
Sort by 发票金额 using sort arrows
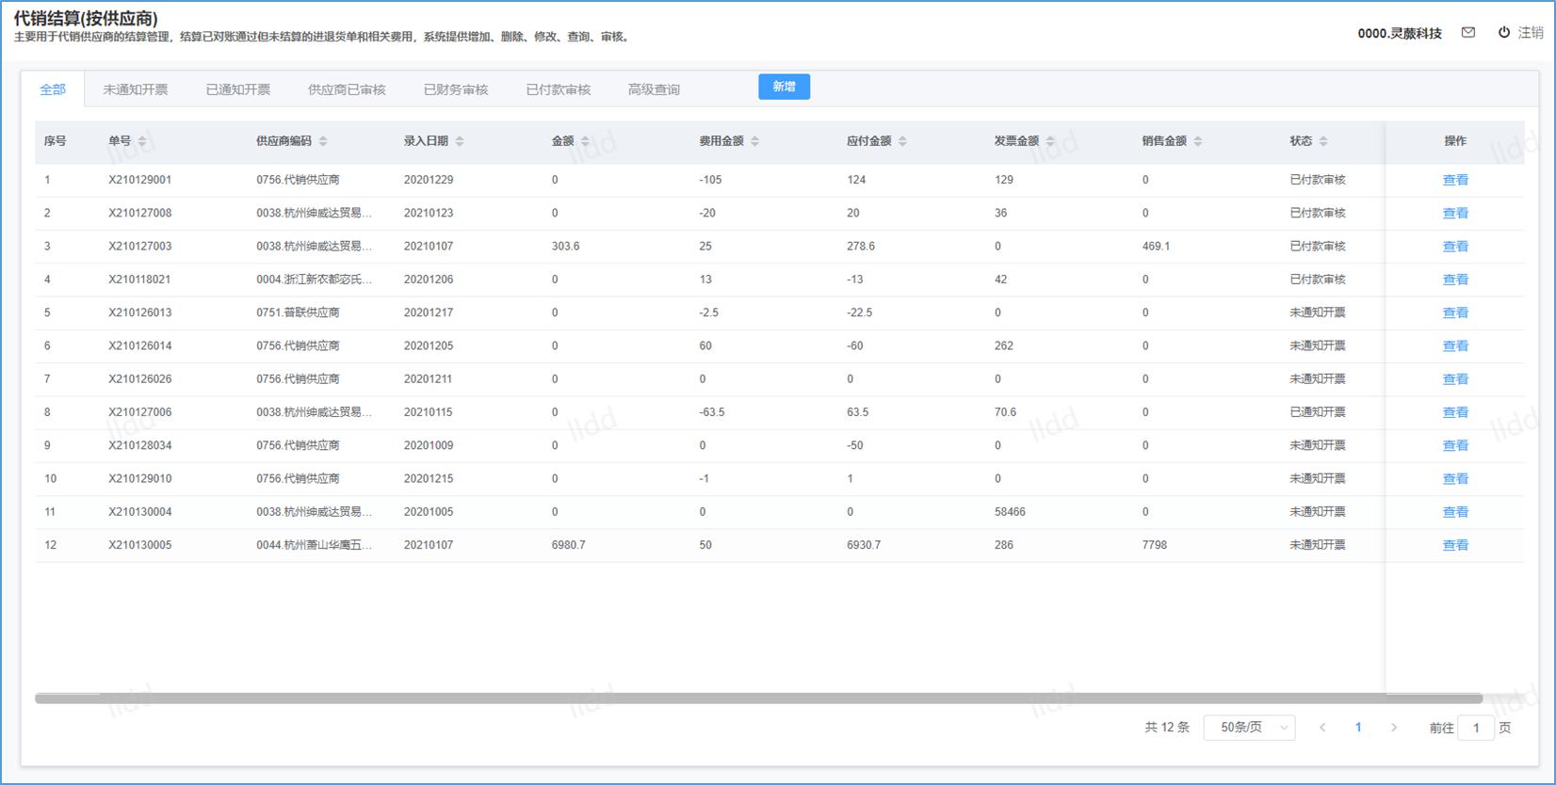tap(1050, 141)
